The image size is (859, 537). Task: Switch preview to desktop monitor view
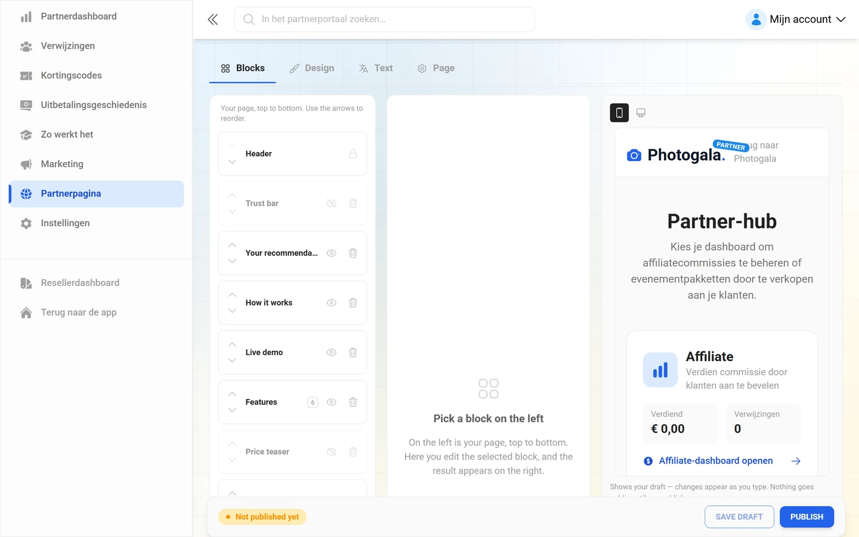coord(641,113)
